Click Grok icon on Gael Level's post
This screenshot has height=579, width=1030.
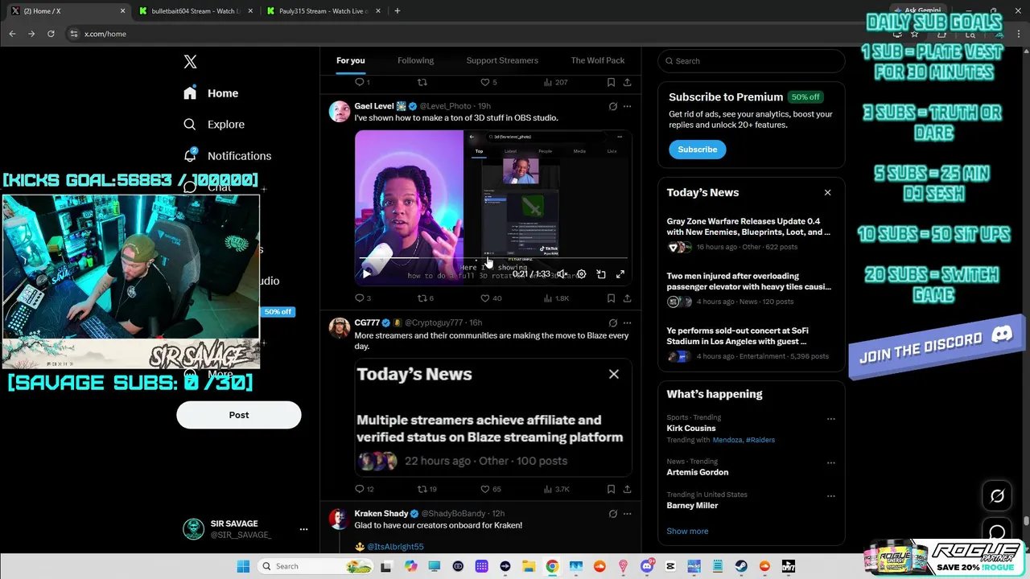612,106
